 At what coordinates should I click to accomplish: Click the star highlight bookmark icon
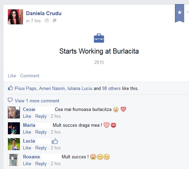[x=179, y=13]
